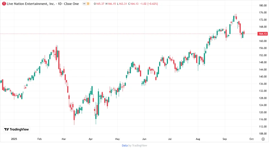Select the current price label 164.13
269x149 pixels.
point(263,34)
